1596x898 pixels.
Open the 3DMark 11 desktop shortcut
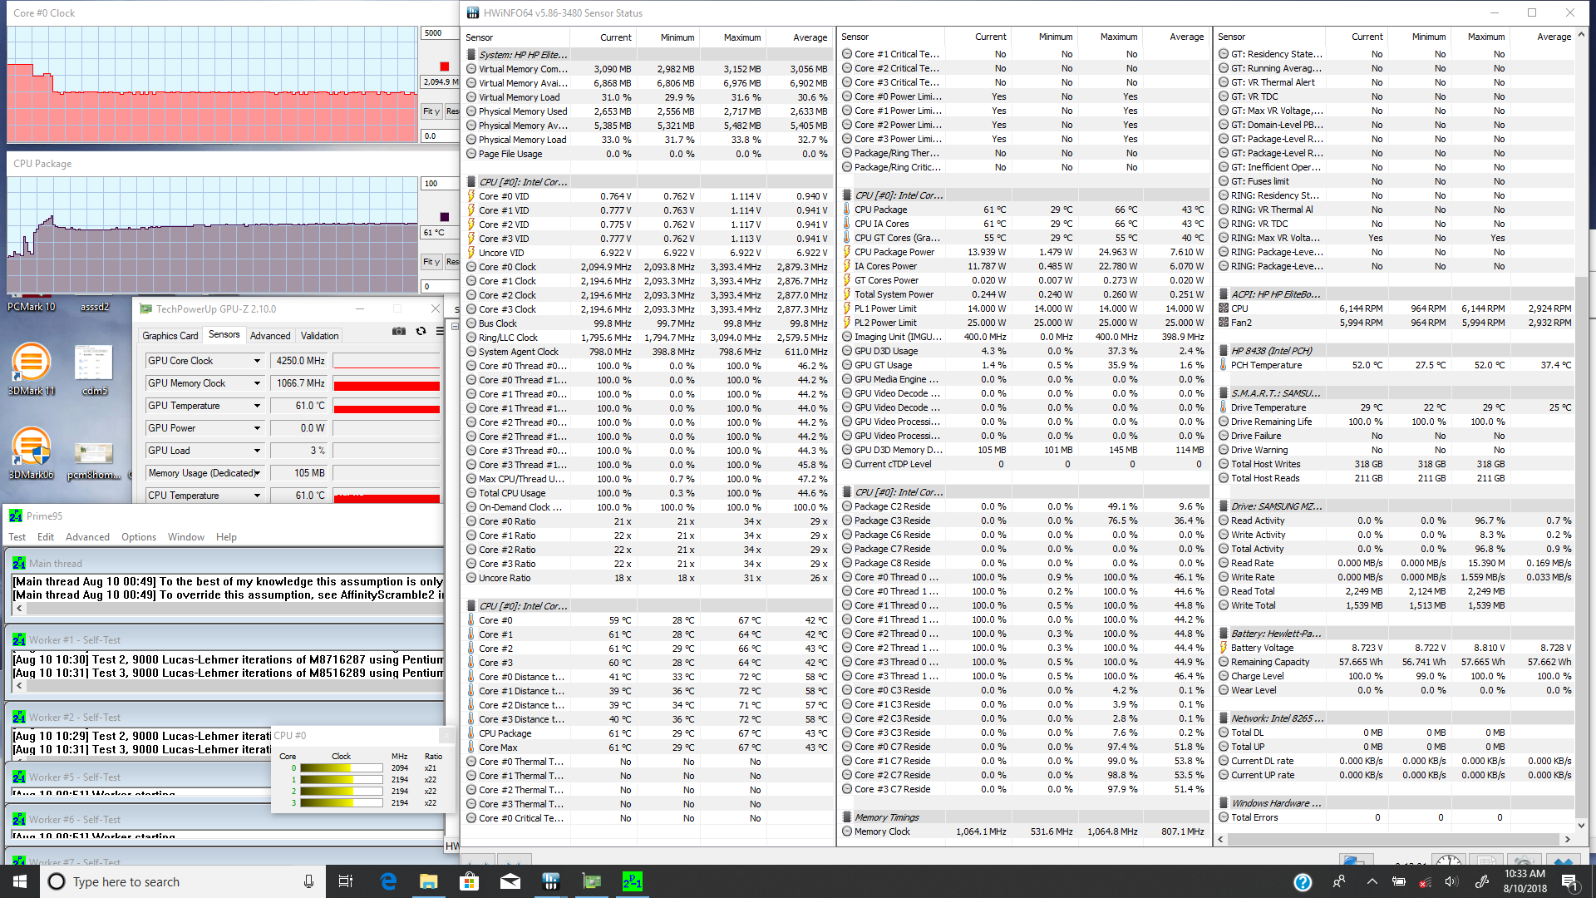pos(31,363)
